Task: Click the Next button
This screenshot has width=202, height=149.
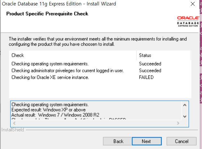Action: coord(147,141)
